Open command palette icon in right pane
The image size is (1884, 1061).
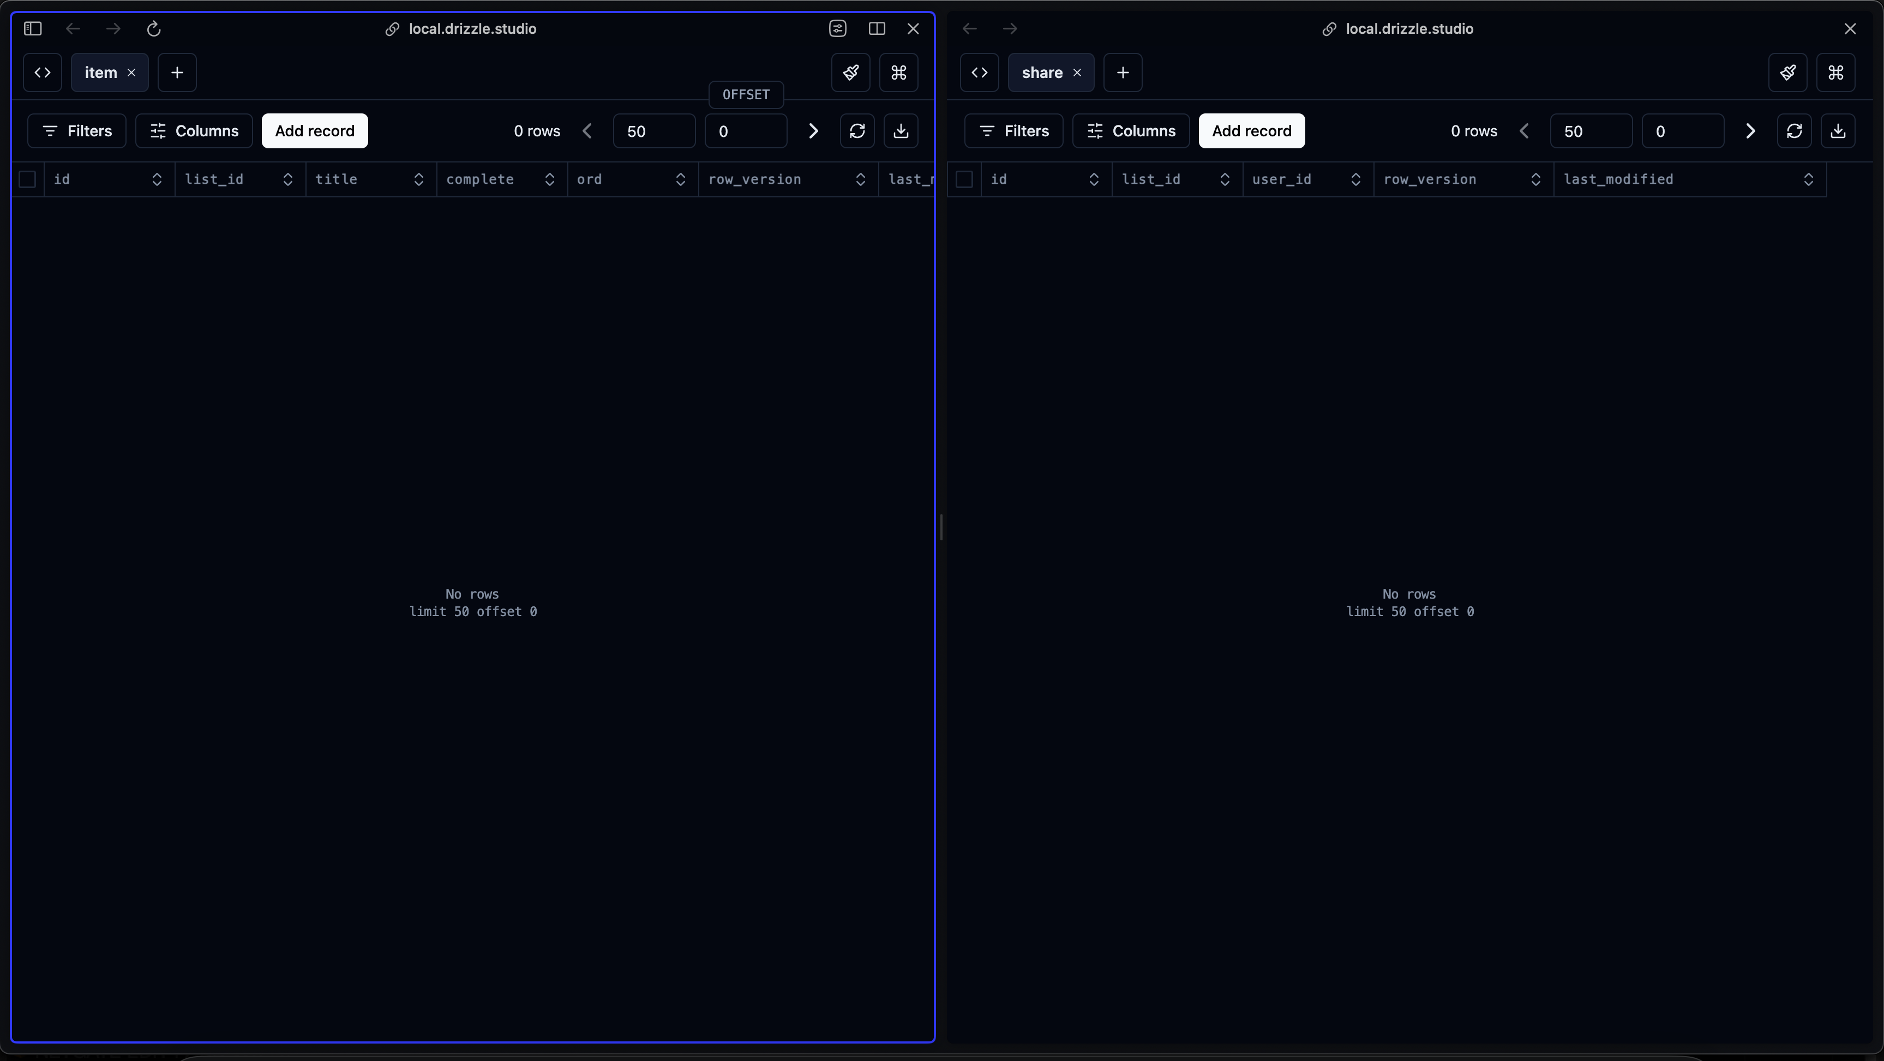[x=1835, y=73]
